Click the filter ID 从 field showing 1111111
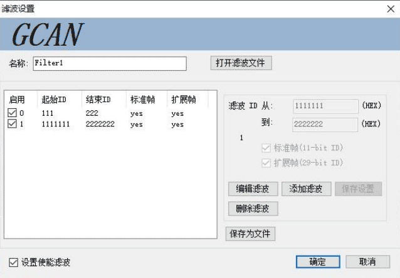Image resolution: width=400 pixels, height=278 pixels. click(325, 106)
